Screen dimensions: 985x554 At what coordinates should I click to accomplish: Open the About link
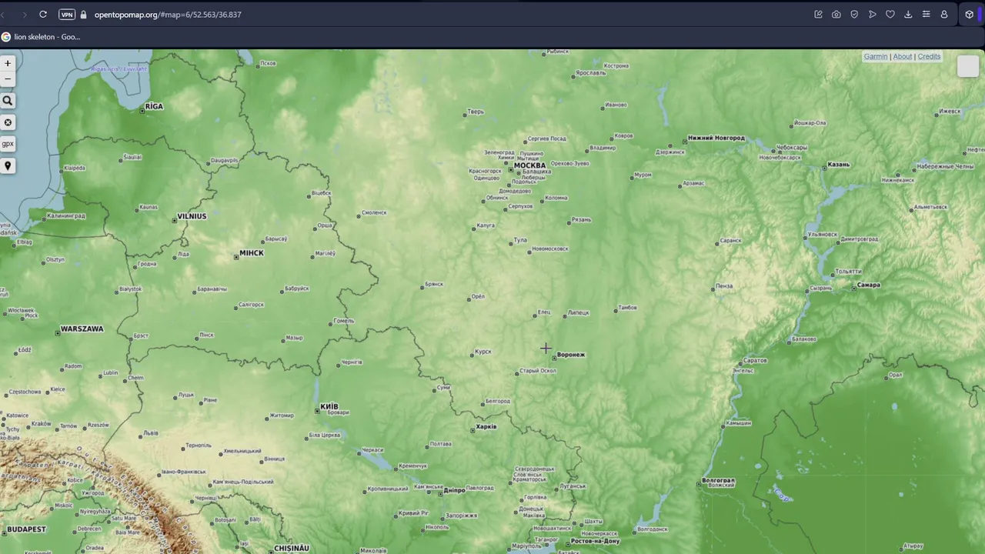902,57
